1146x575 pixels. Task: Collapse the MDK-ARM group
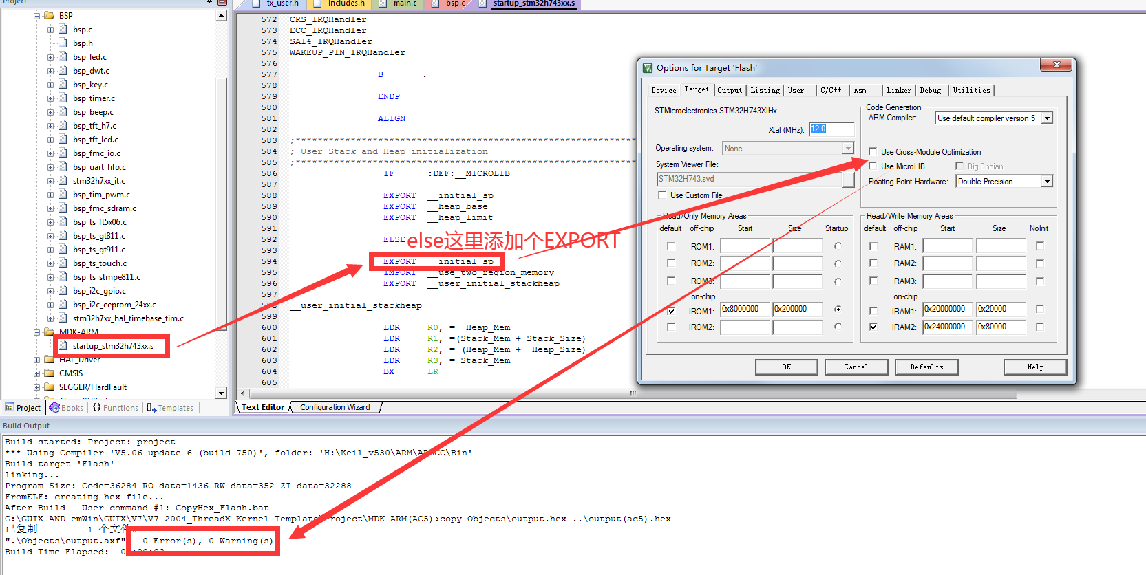37,332
